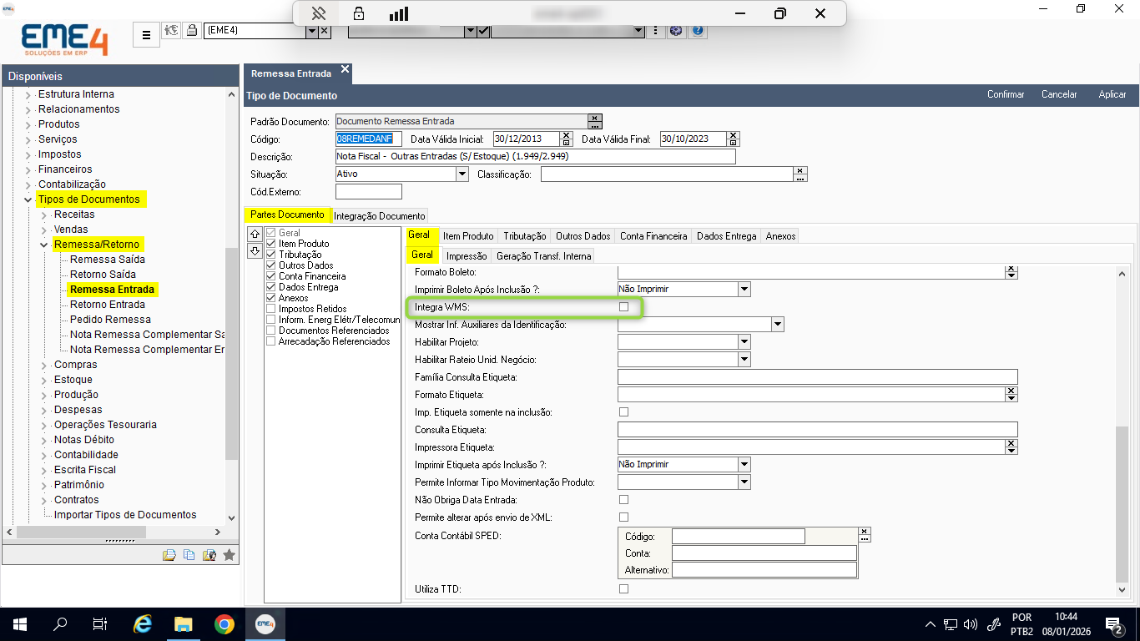The height and width of the screenshot is (641, 1140).
Task: Open the hamburger menu button
Action: pos(146,35)
